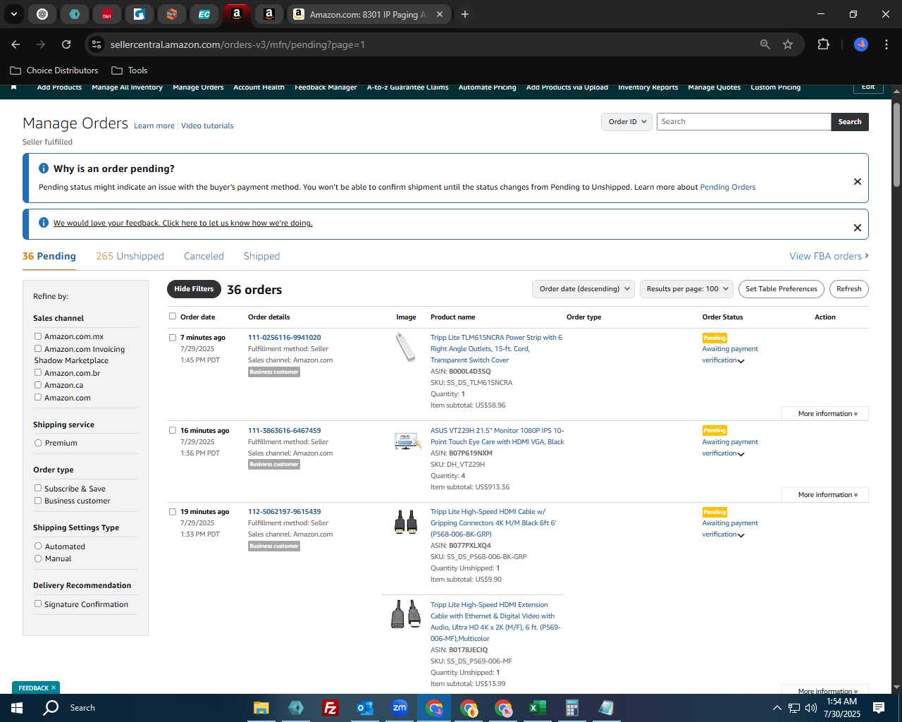
Task: Dismiss the 'Why is an order pending?' banner
Action: [858, 182]
